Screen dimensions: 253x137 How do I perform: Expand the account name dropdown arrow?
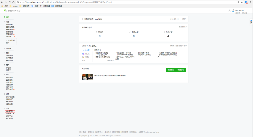click(248, 10)
